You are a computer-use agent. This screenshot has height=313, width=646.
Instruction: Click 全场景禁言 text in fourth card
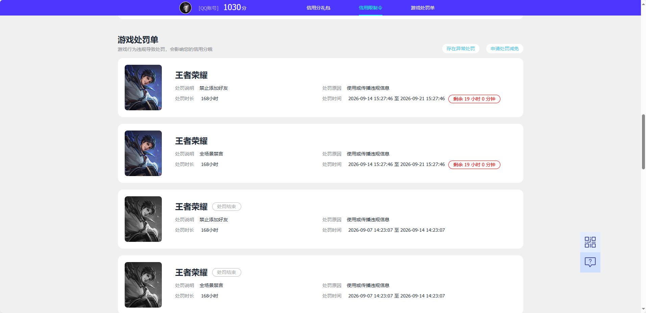[x=211, y=285]
